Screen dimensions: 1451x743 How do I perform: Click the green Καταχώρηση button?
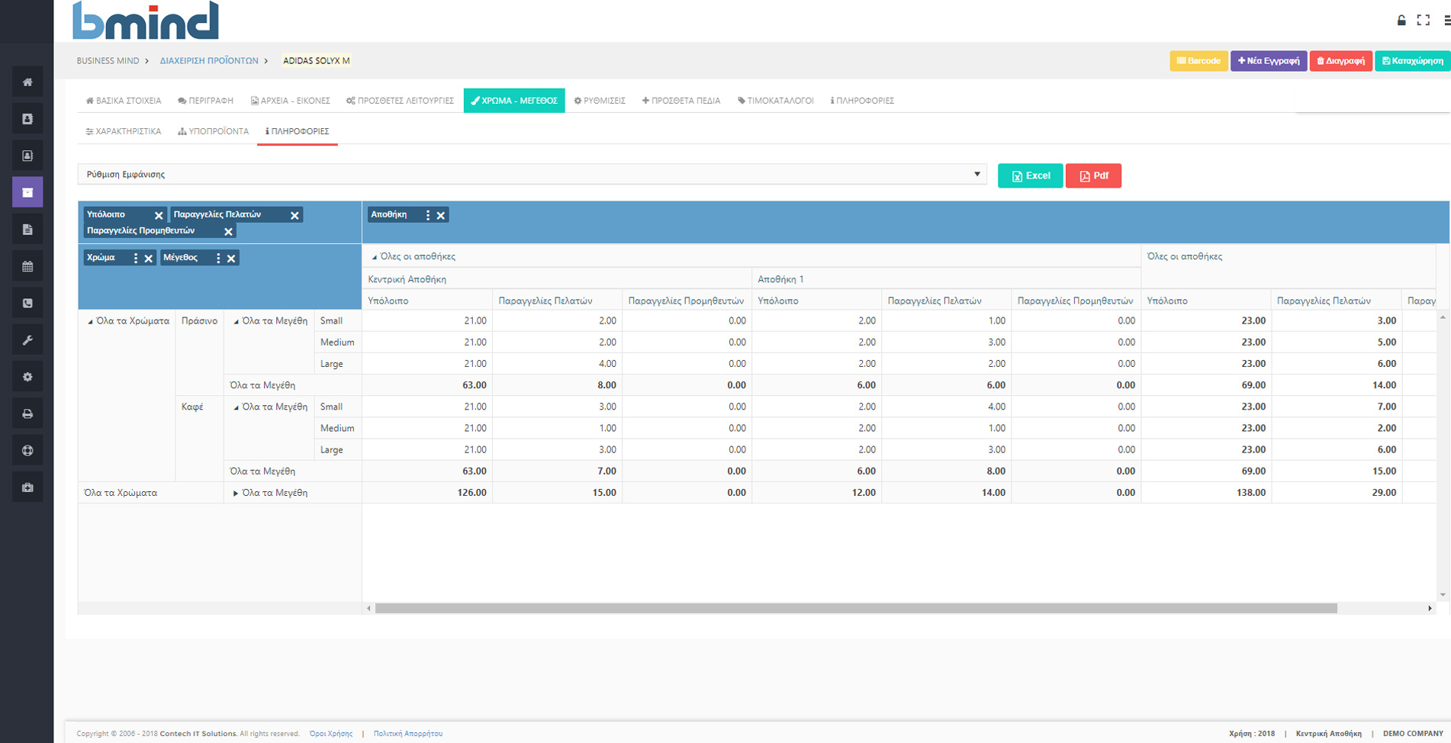point(1412,61)
